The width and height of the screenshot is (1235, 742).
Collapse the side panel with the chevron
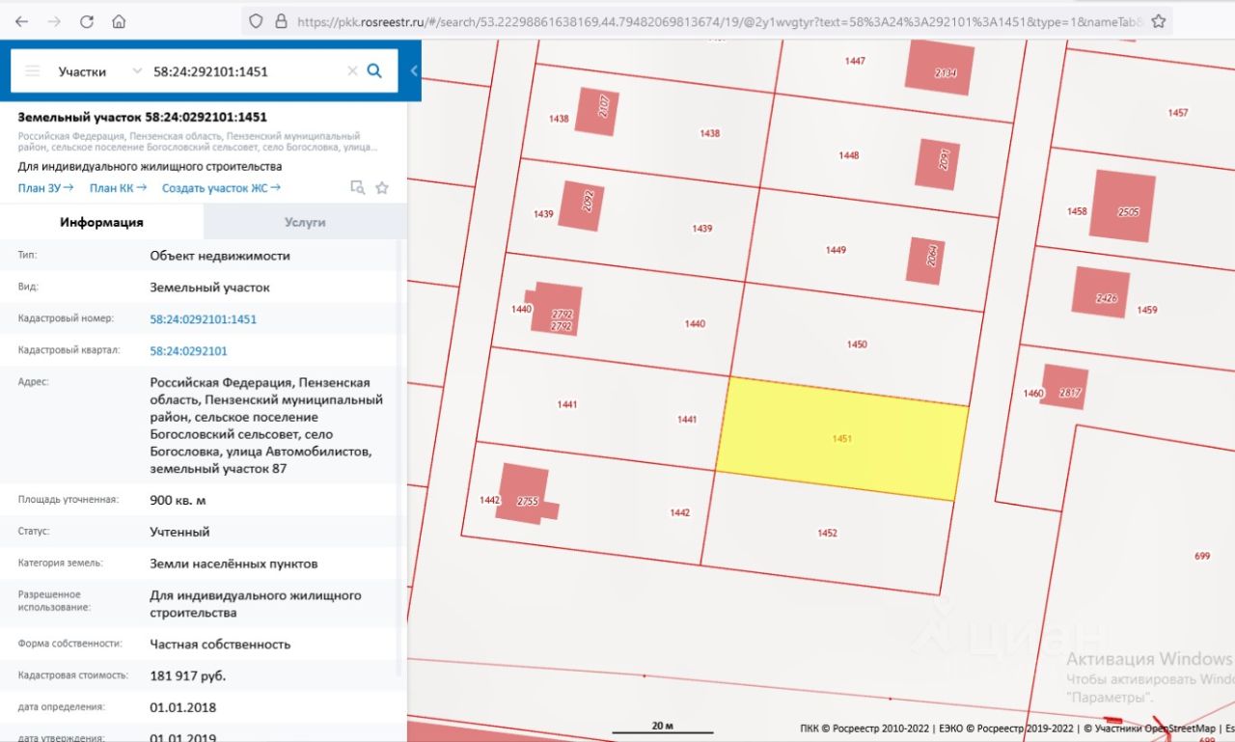tap(414, 70)
